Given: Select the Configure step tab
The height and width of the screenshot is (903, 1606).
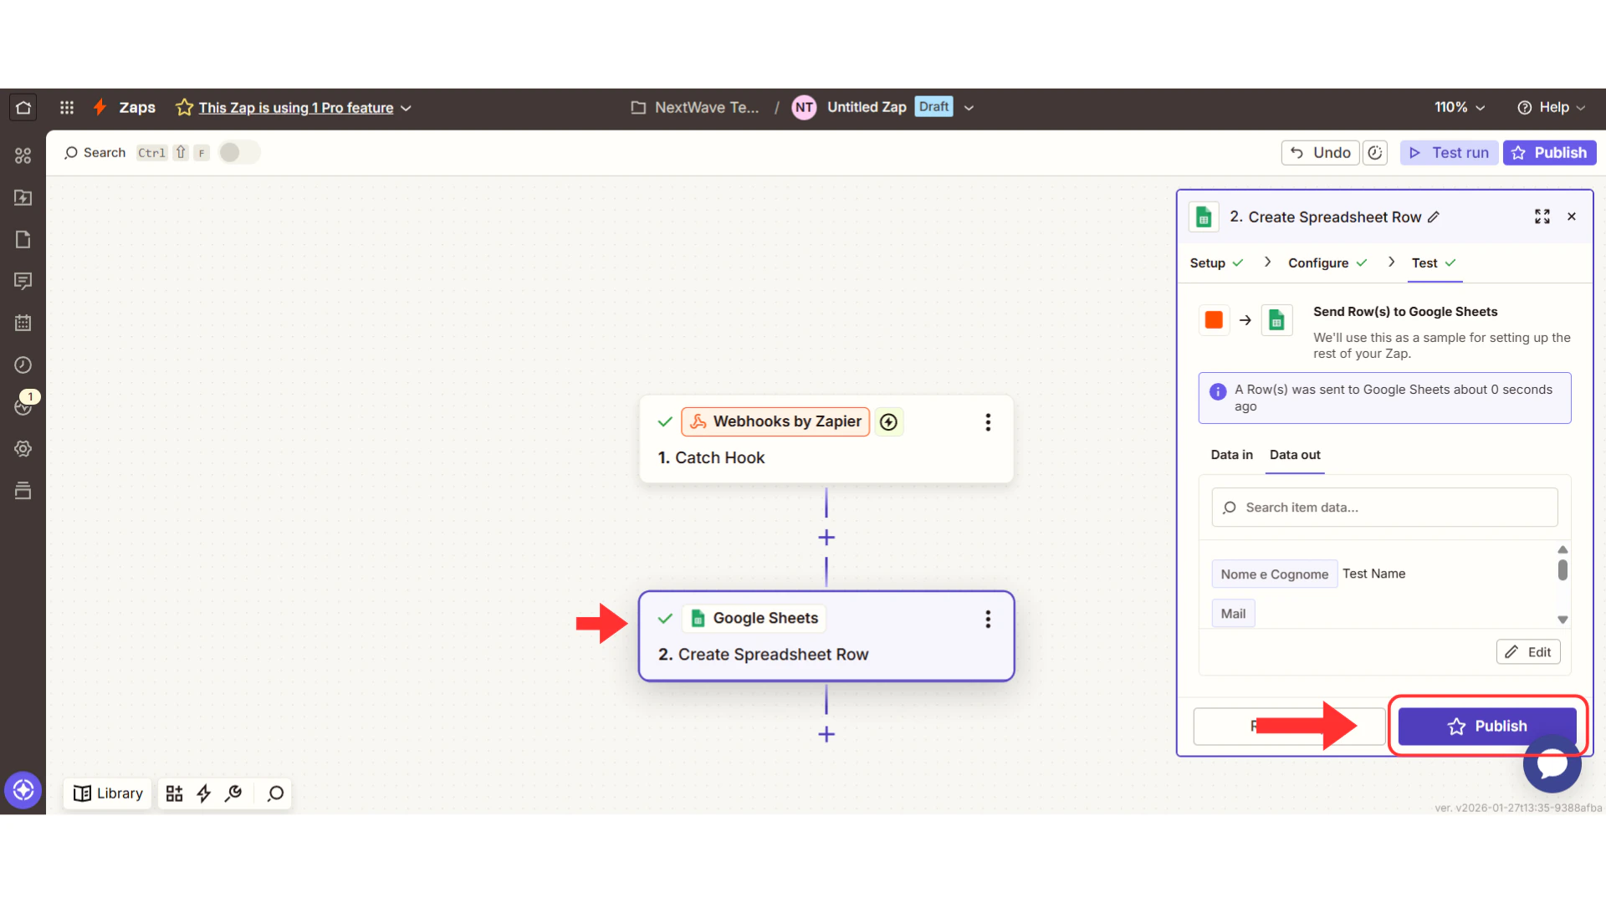Looking at the screenshot, I should click(x=1318, y=263).
